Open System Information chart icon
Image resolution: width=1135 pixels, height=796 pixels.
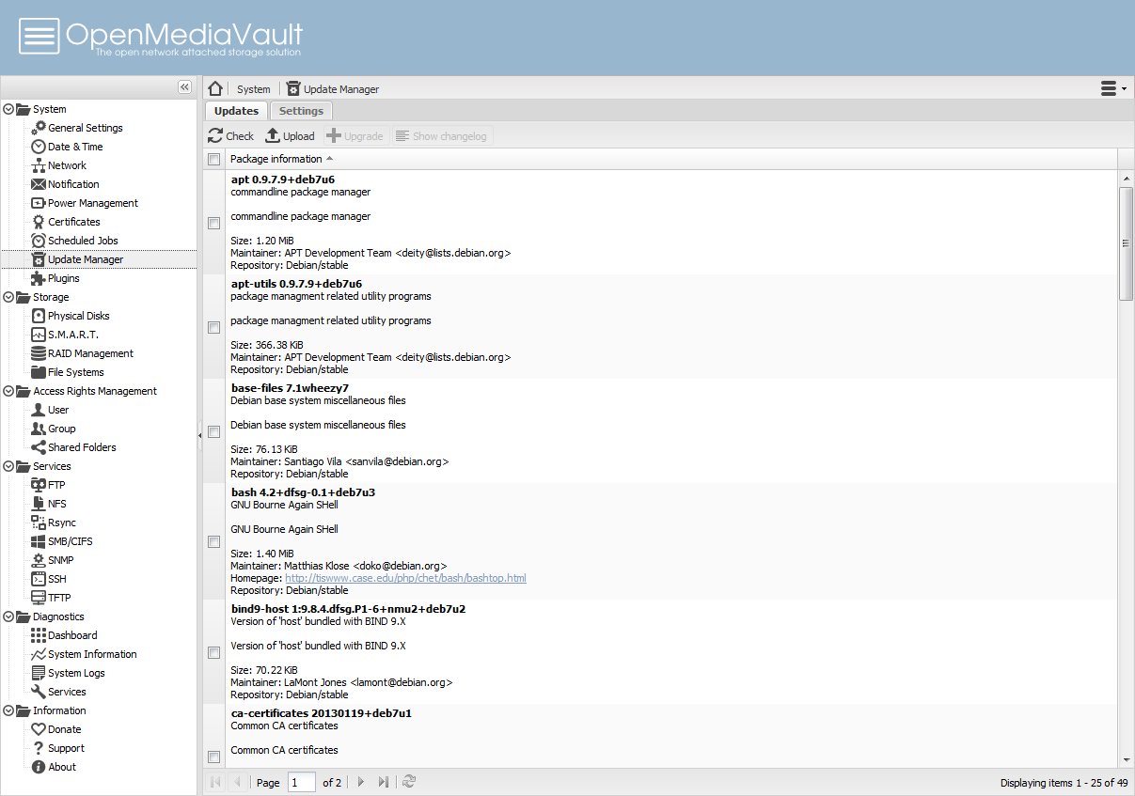point(39,654)
